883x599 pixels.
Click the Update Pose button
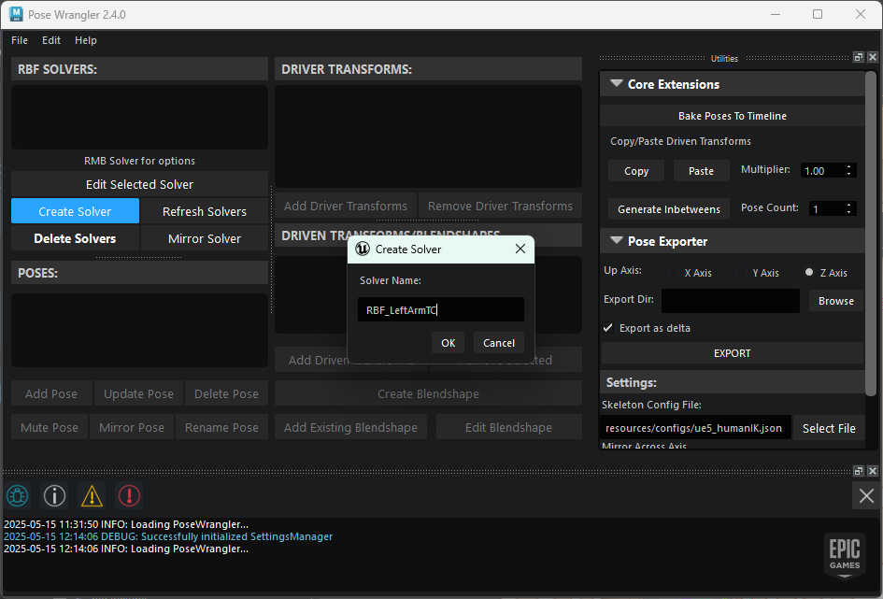tap(138, 393)
